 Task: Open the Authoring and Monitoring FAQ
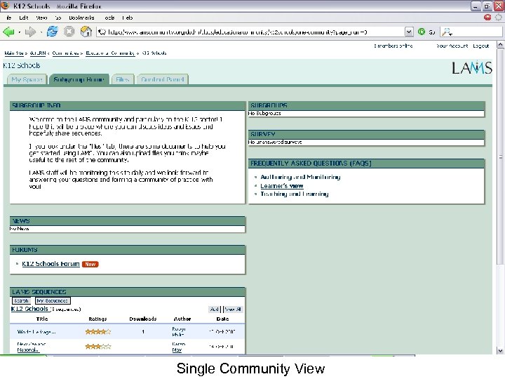coord(300,177)
